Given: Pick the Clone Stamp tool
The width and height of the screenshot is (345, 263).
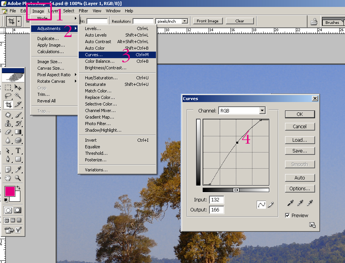Looking at the screenshot, I should point(8,123).
